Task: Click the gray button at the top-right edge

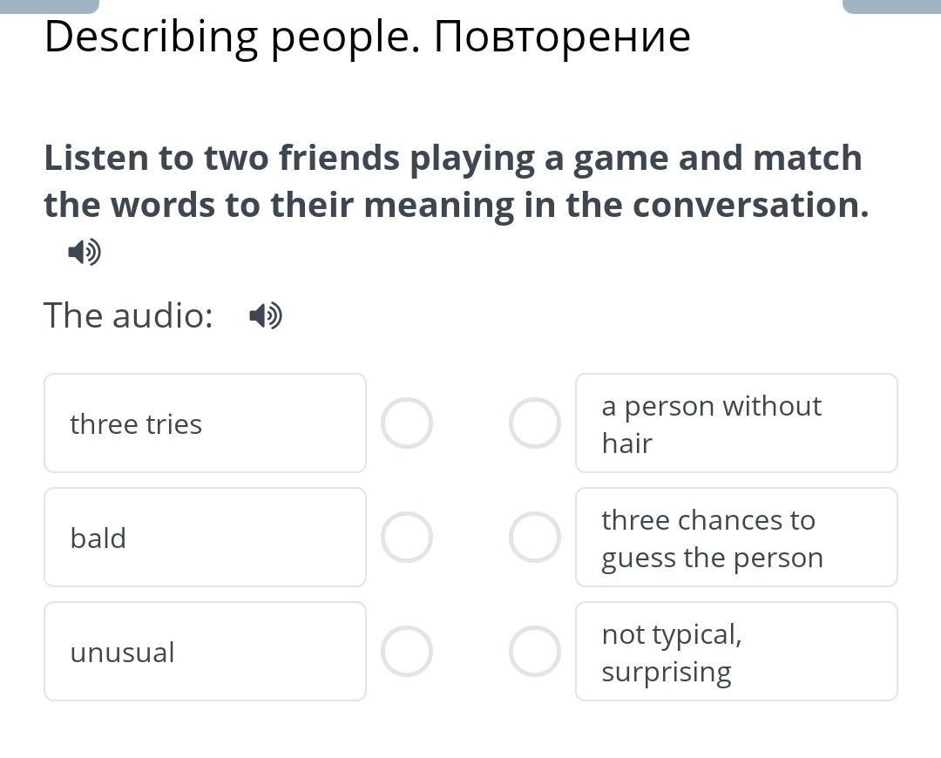Action: coord(891,5)
